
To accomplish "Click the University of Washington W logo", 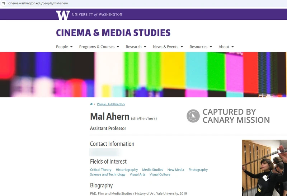I will coord(63,15).
